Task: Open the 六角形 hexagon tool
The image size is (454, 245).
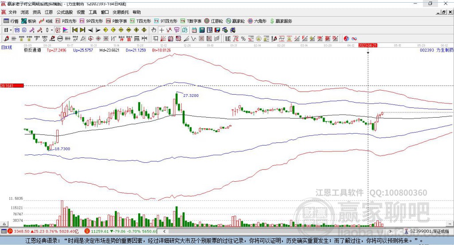Action: (257, 21)
